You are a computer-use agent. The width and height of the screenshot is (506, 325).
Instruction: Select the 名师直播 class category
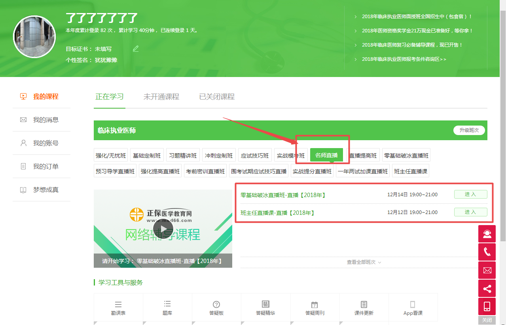(x=326, y=155)
